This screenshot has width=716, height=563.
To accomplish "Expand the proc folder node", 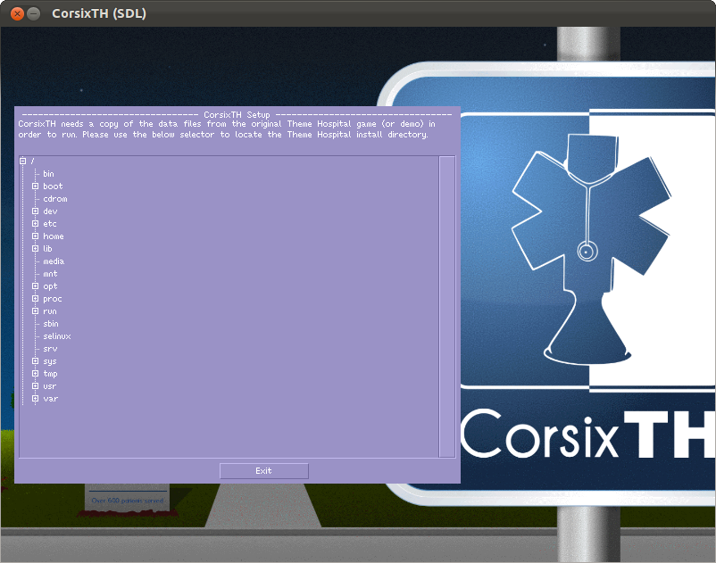I will pos(35,298).
